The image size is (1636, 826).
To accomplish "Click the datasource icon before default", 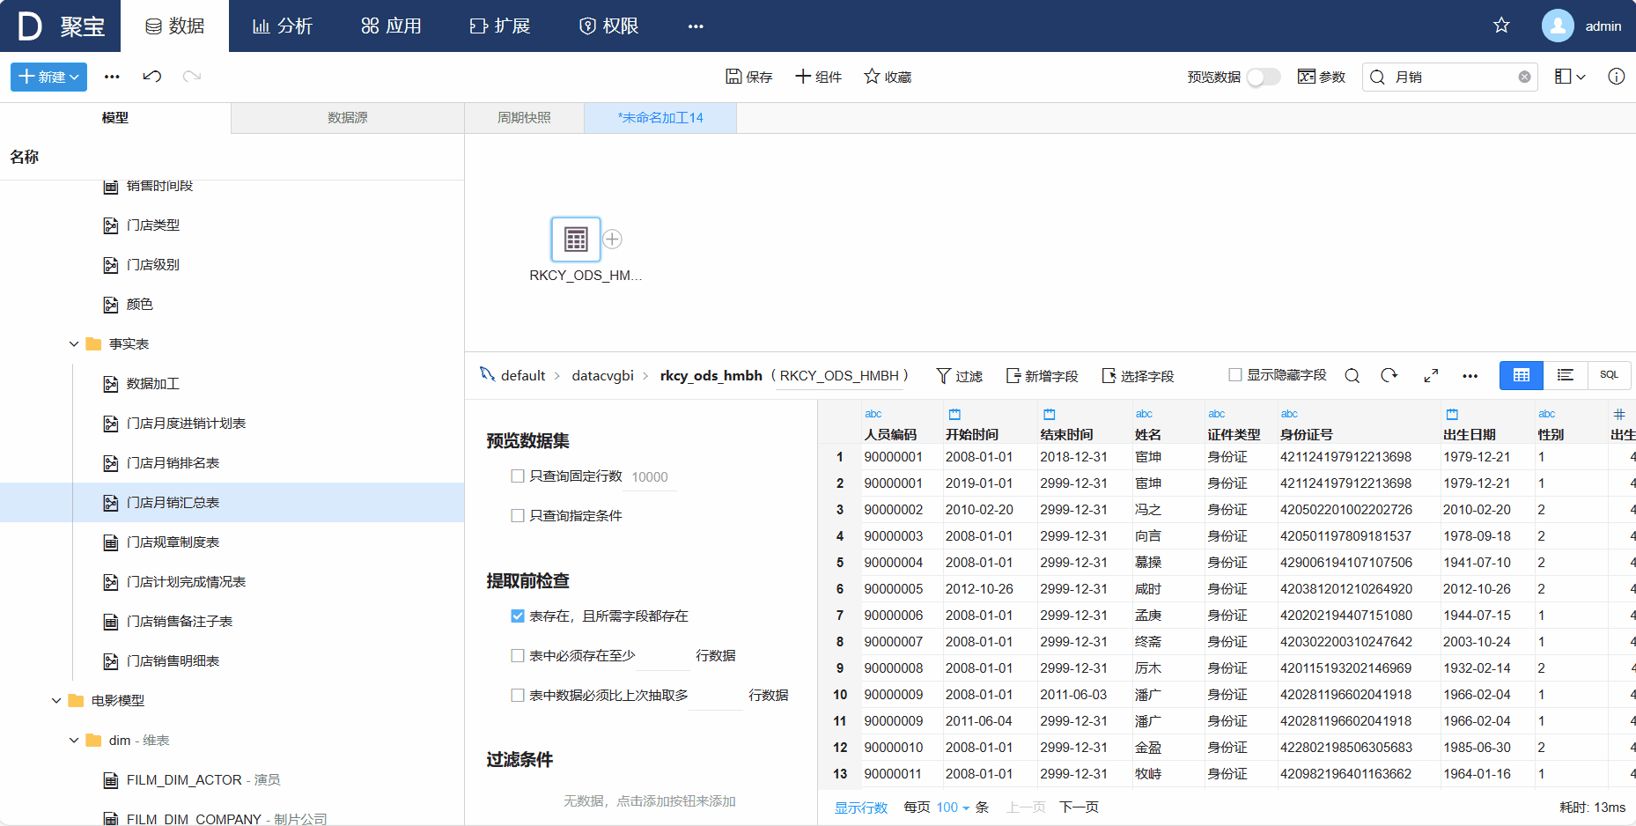I will [487, 374].
